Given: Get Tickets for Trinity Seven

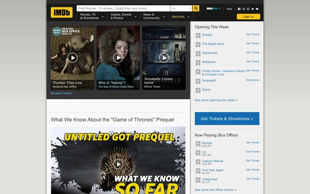Looking at the screenshot, I should (x=253, y=70).
